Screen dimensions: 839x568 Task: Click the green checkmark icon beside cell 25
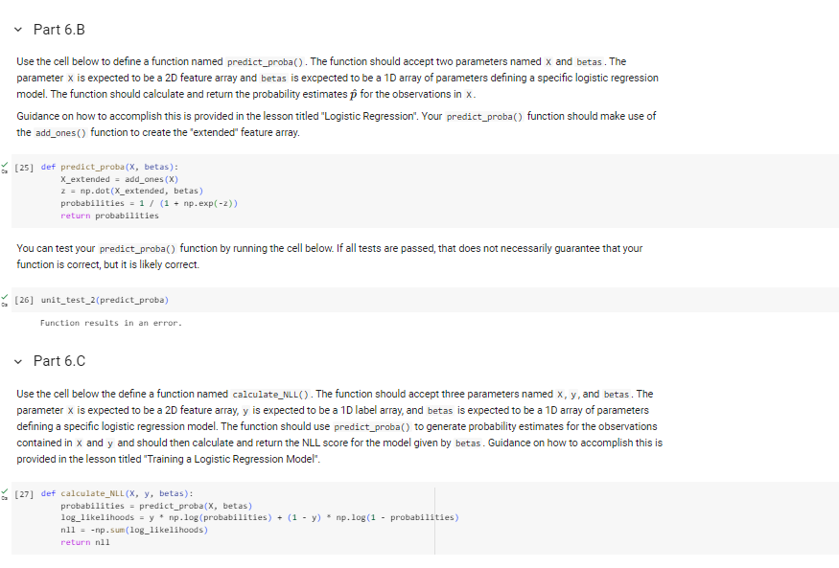coord(7,162)
